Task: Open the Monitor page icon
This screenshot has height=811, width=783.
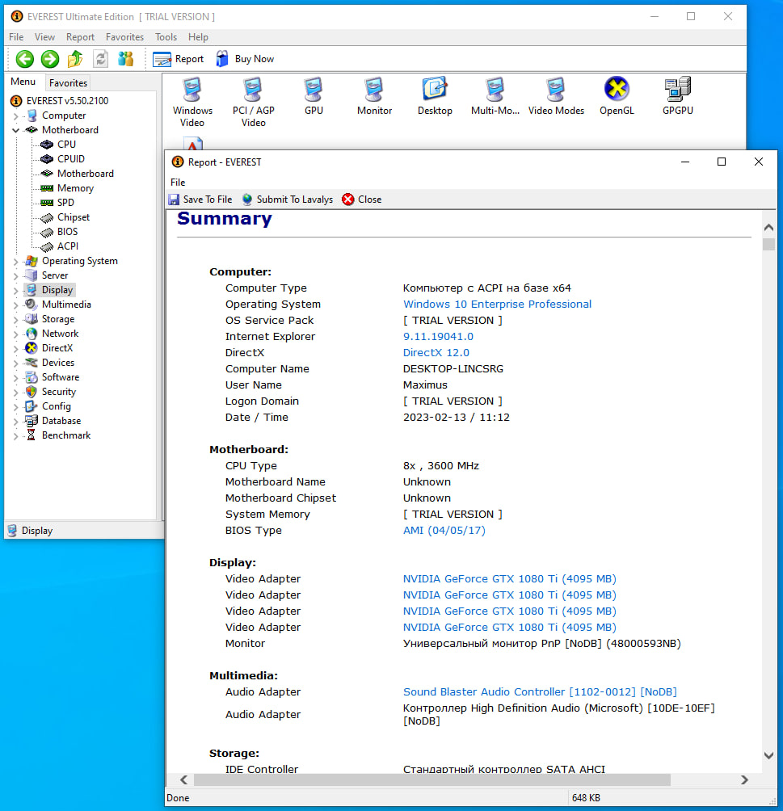Action: pos(374,96)
